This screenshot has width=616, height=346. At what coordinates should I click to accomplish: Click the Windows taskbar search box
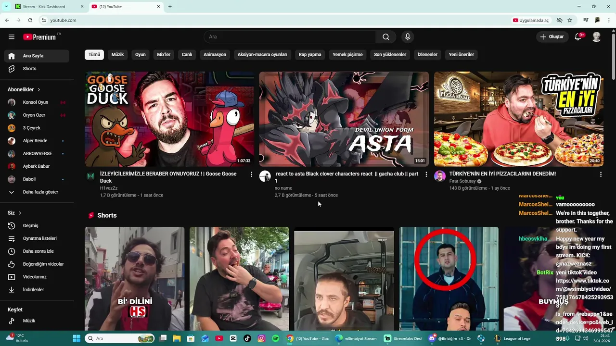(120, 338)
